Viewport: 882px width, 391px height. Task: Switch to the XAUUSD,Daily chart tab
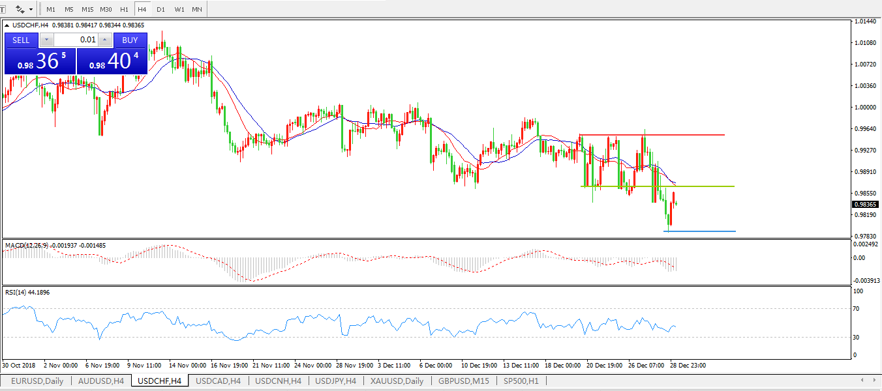tap(397, 381)
